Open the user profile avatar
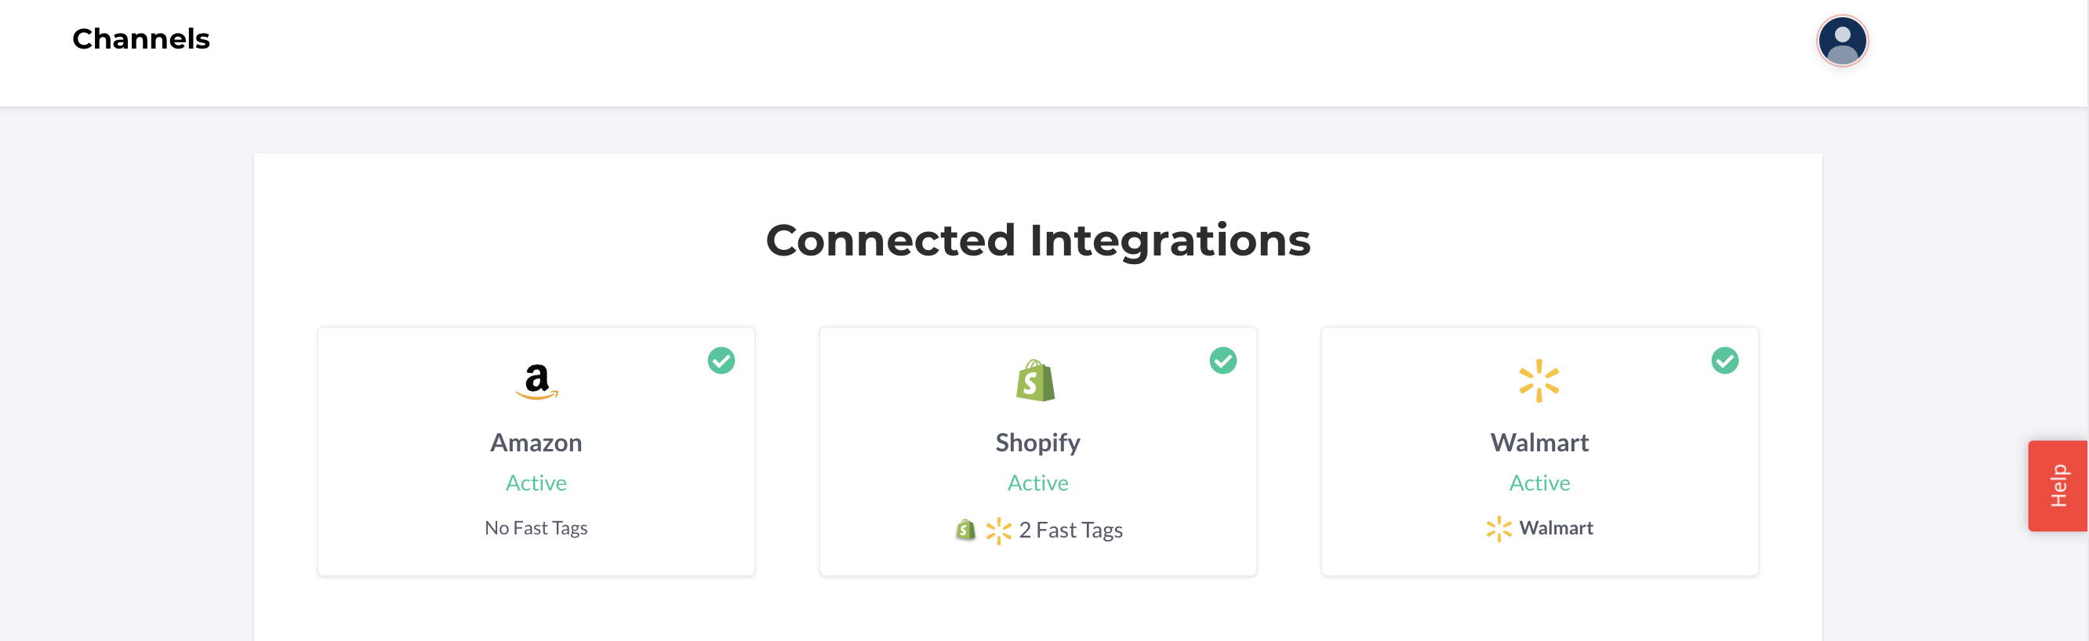Screen dimensions: 2089x641 1842,41
